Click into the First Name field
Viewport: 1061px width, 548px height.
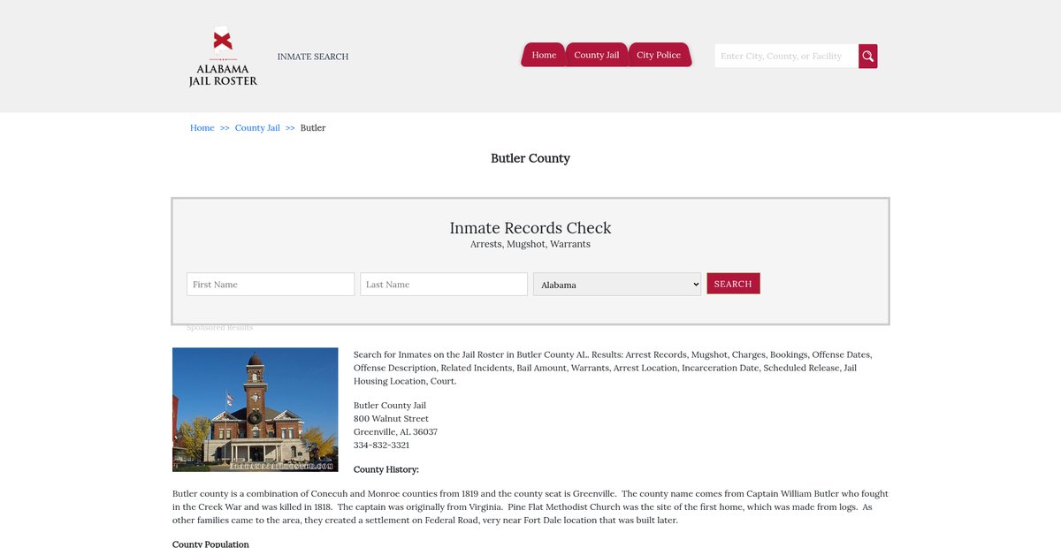(271, 285)
